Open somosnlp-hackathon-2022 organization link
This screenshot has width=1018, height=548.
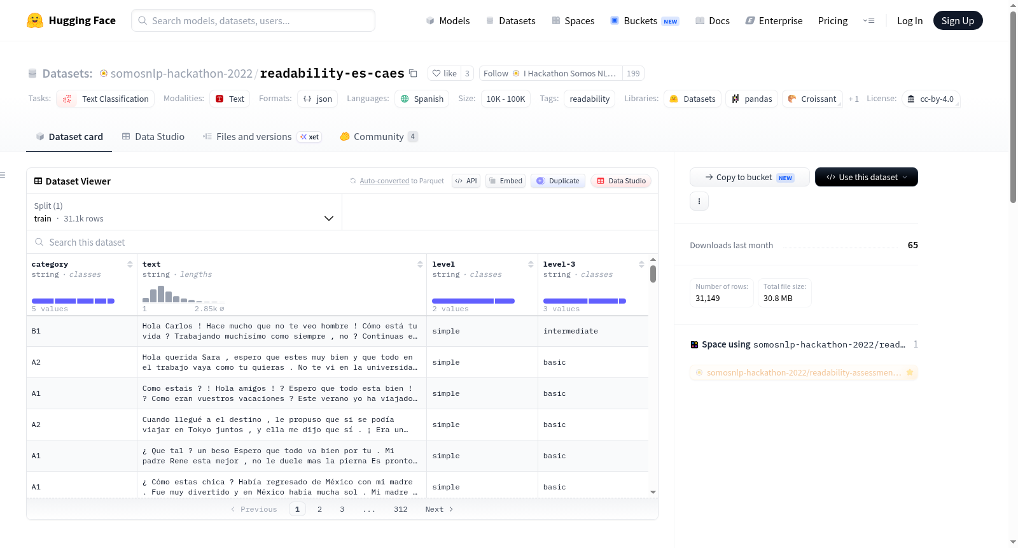(181, 73)
